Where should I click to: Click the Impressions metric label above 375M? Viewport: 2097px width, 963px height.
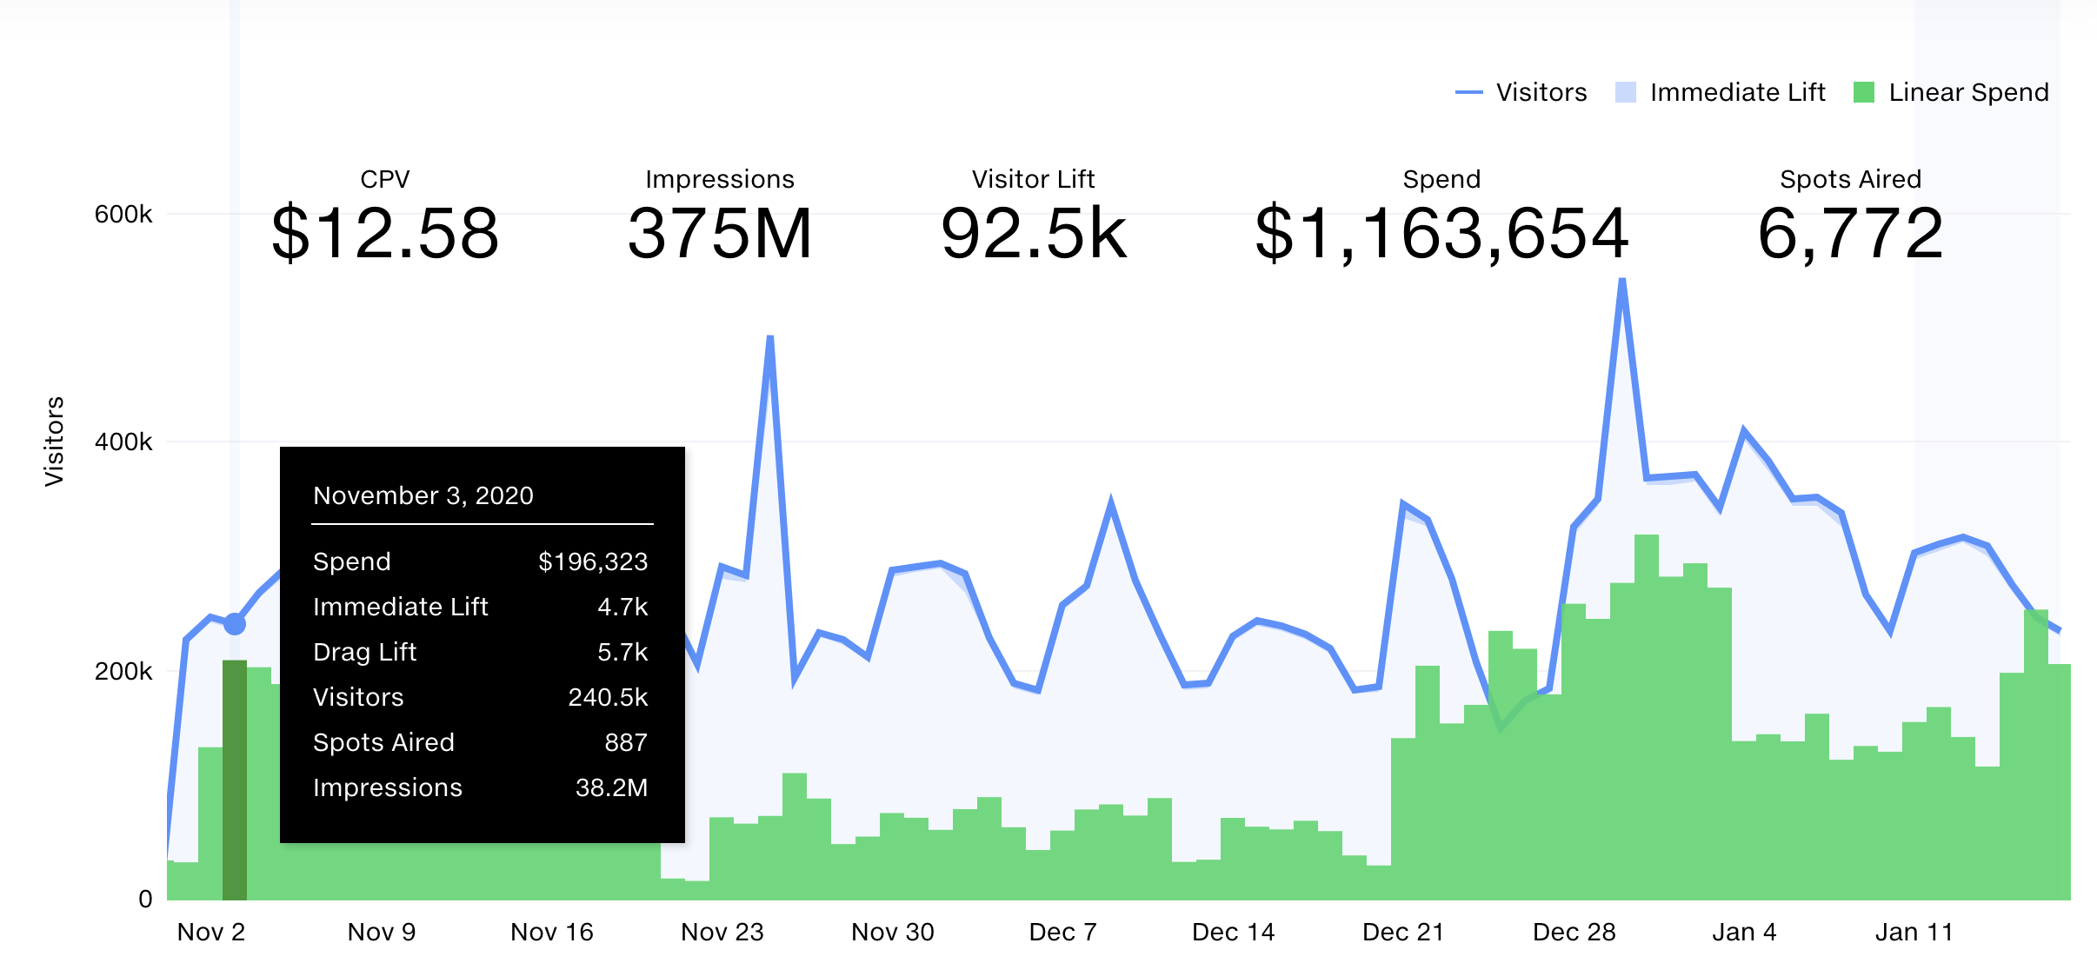720,179
